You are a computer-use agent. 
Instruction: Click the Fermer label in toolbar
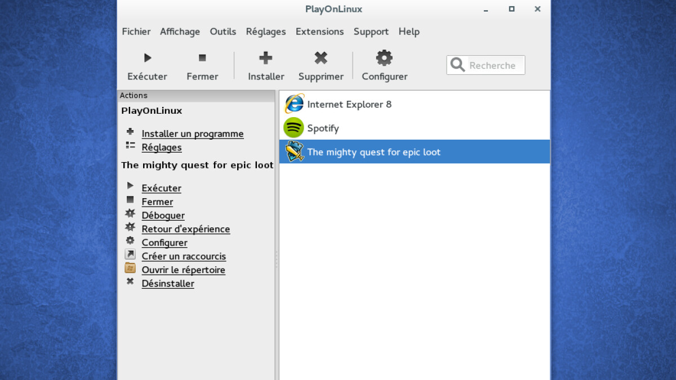pyautogui.click(x=202, y=77)
